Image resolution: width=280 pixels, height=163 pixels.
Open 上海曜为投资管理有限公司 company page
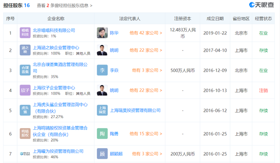58,151
